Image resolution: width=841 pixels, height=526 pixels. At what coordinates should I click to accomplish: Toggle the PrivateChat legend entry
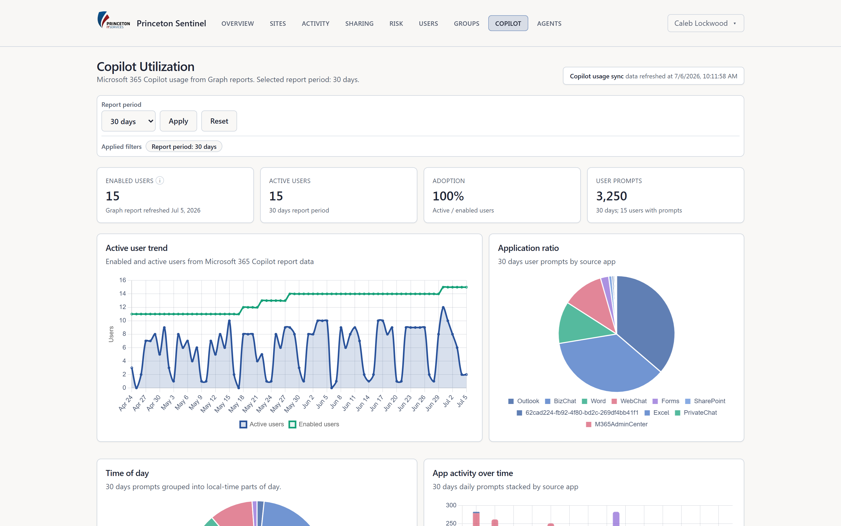coord(696,413)
